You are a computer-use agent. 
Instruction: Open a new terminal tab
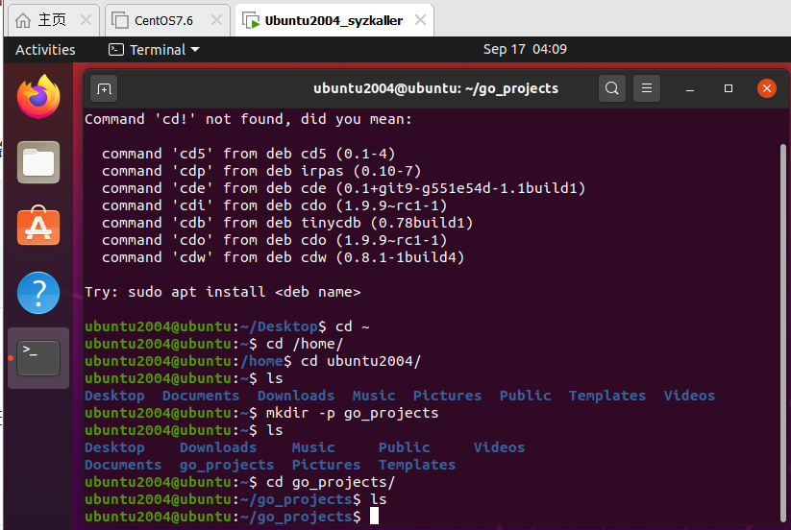tap(104, 88)
